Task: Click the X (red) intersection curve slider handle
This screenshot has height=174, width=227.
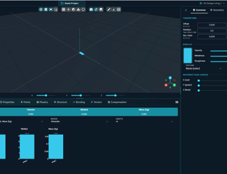Action: pyautogui.click(x=199, y=80)
